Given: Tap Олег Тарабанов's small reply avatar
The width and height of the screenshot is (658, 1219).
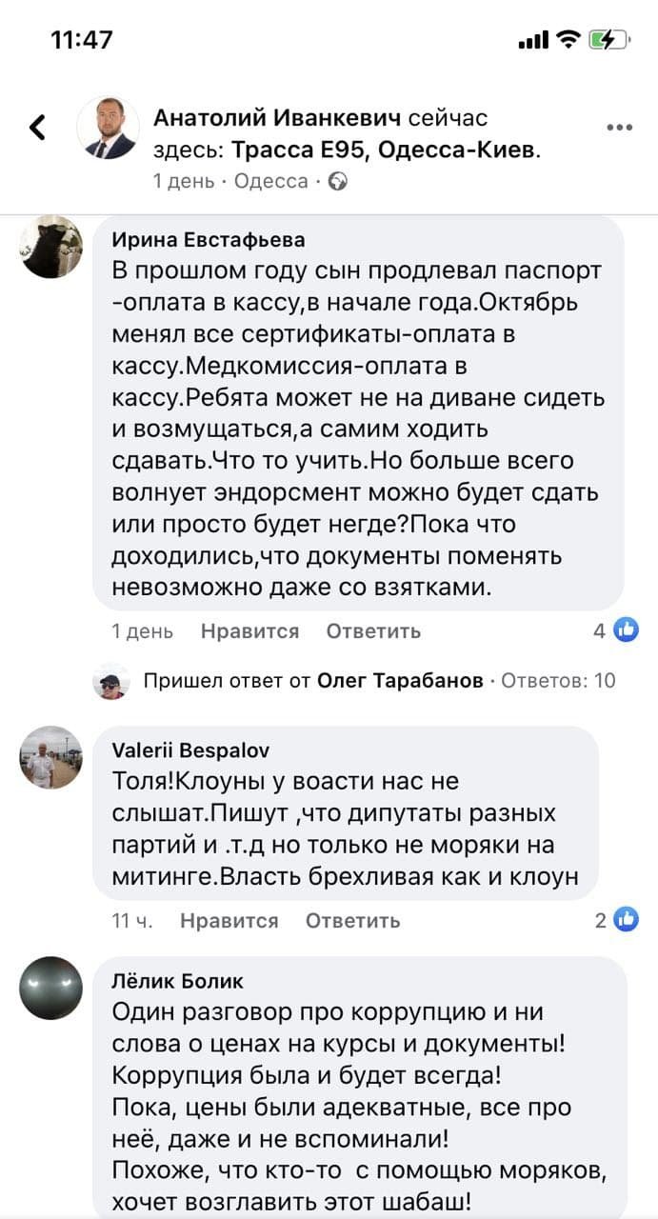Looking at the screenshot, I should click(x=111, y=681).
